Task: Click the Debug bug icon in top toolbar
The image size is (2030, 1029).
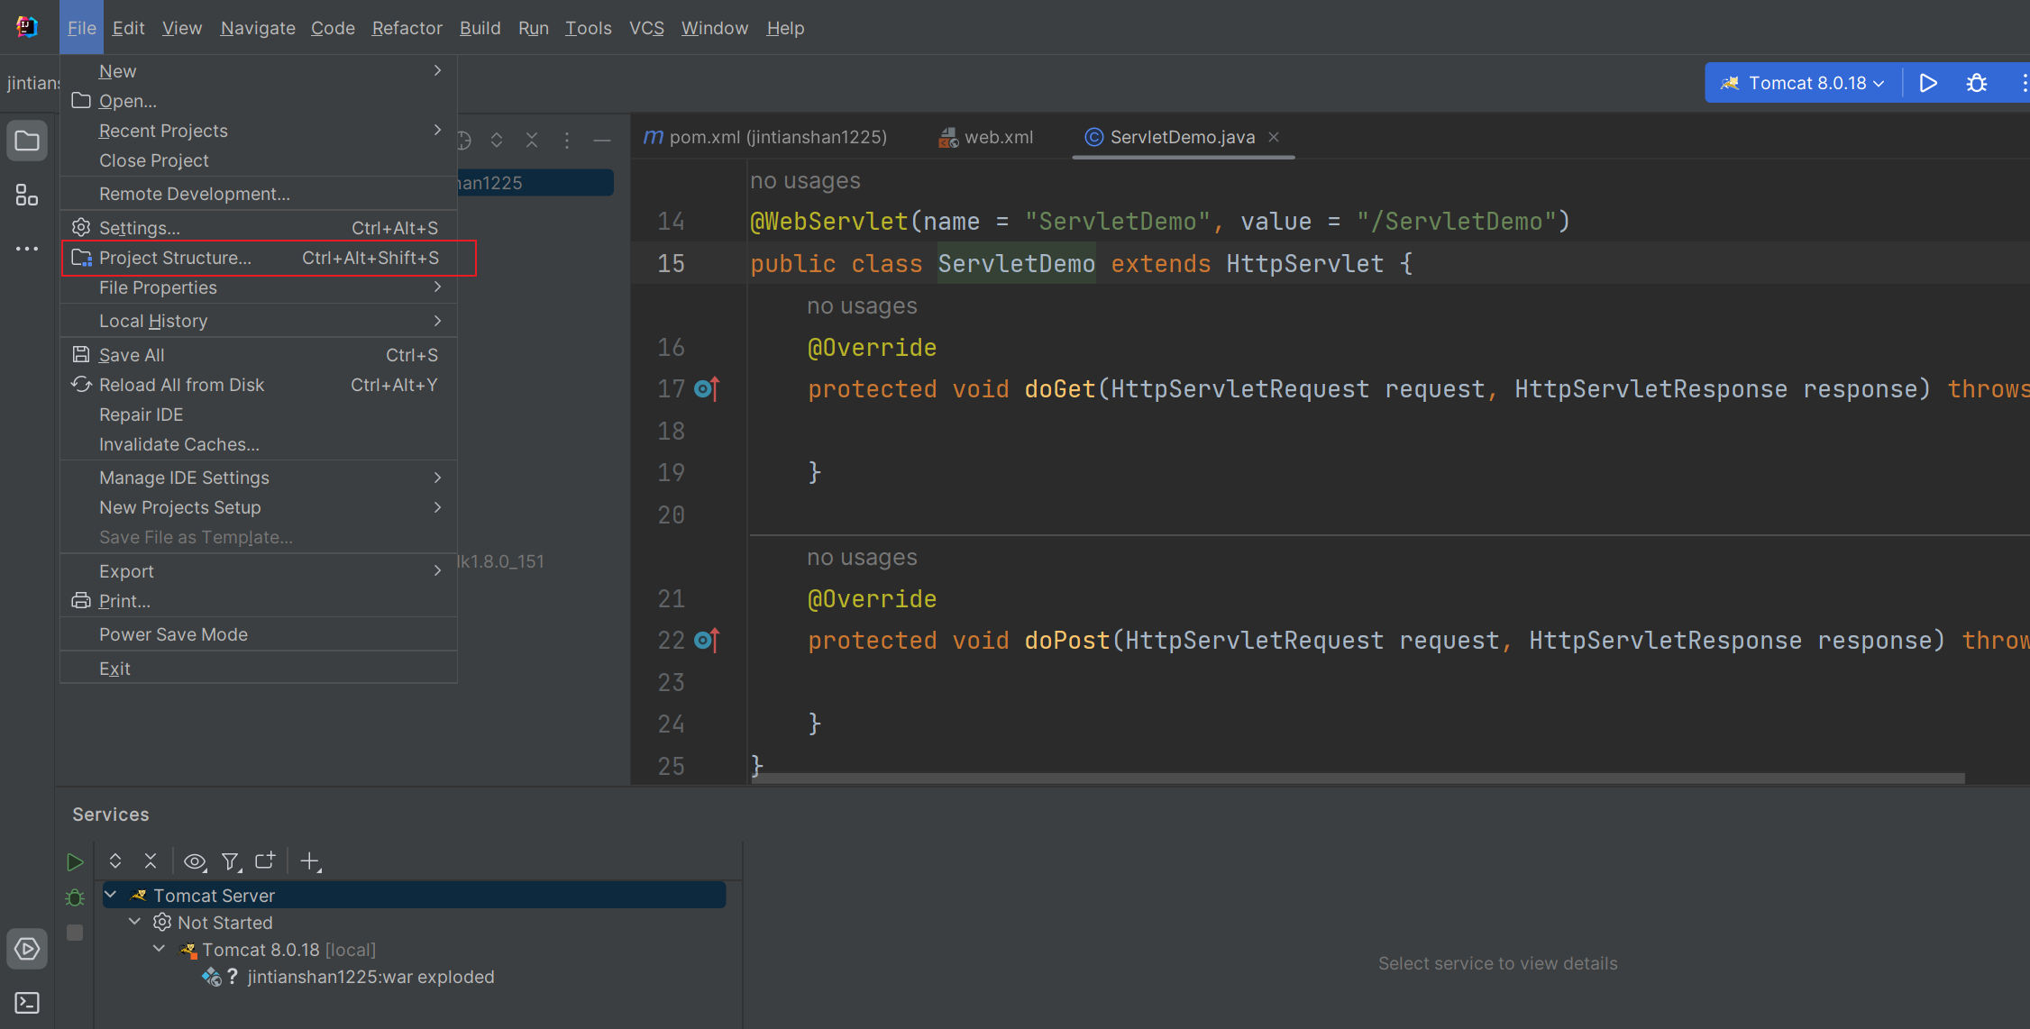Action: (x=1977, y=83)
